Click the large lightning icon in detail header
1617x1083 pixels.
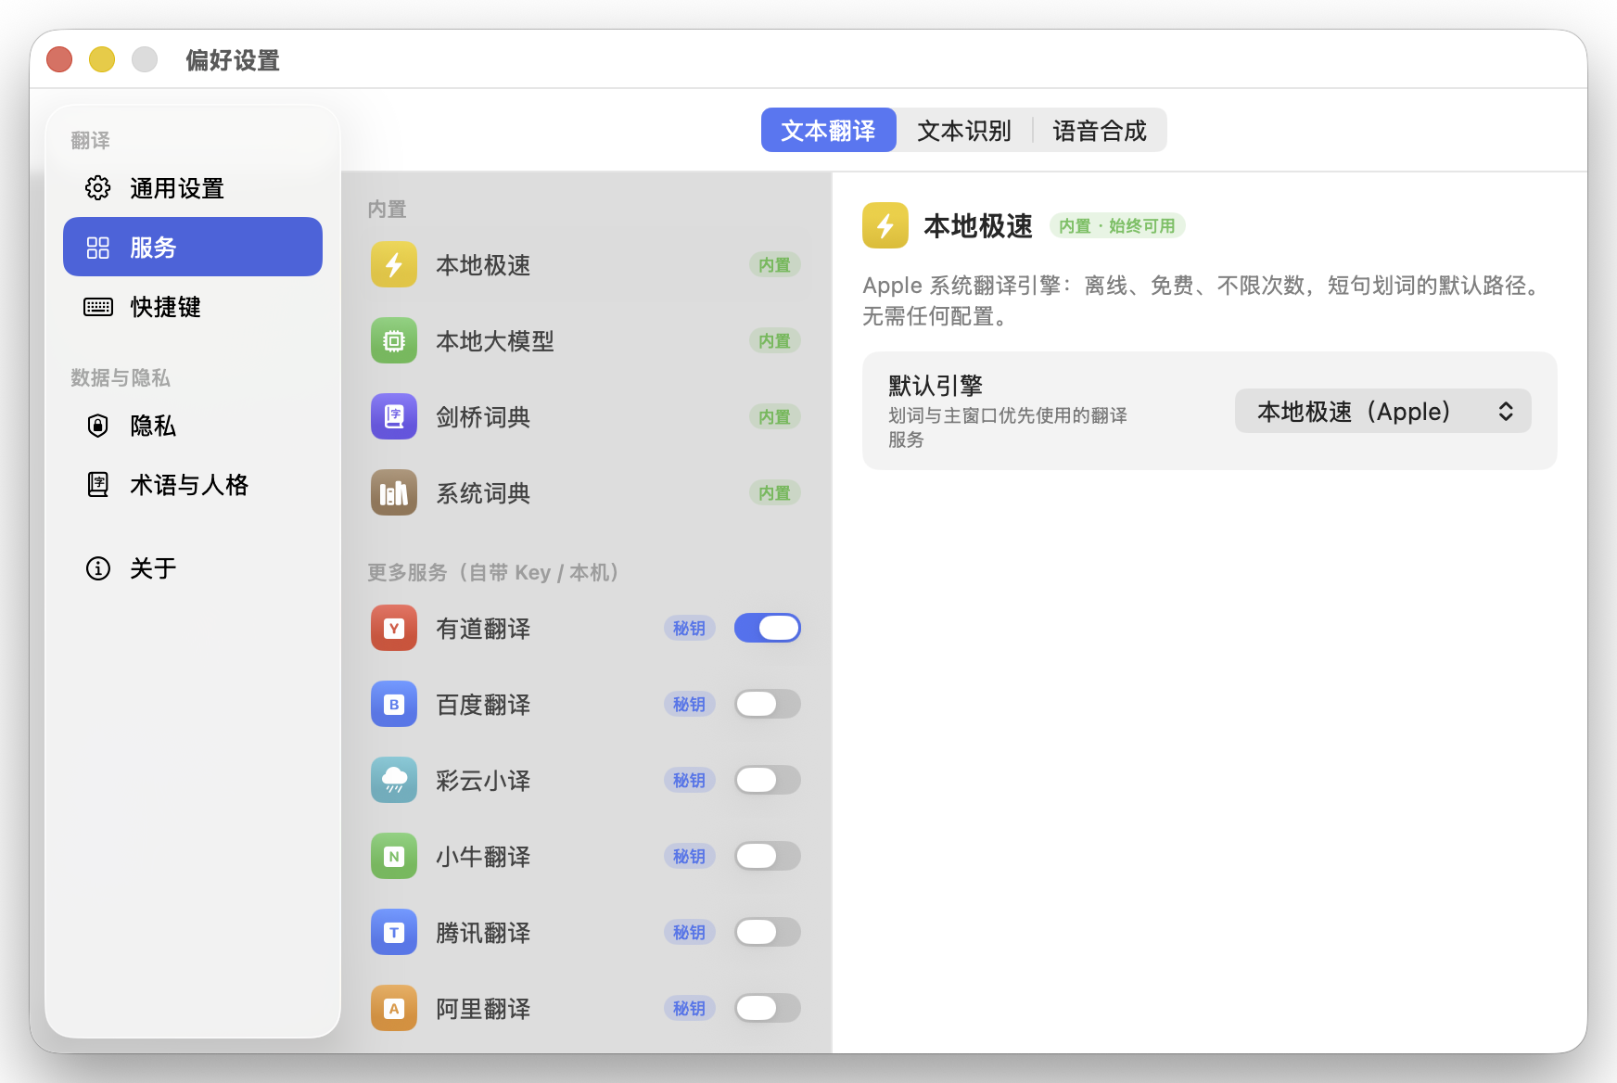tap(885, 225)
